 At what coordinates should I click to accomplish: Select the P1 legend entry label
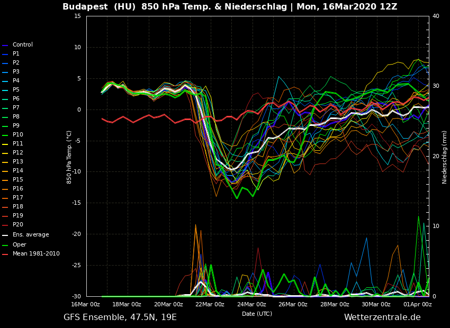(x=16, y=54)
